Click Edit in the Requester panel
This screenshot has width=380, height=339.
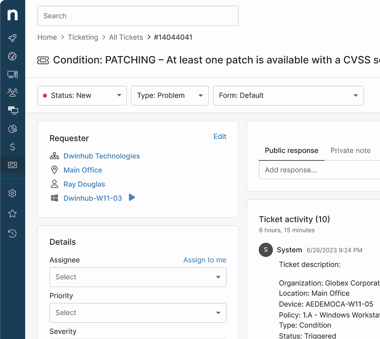click(219, 136)
